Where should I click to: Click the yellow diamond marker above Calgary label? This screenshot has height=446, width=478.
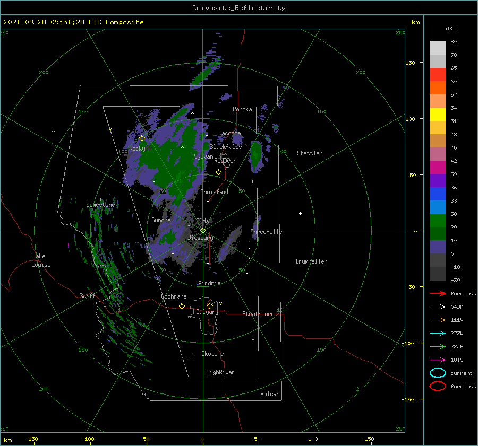pyautogui.click(x=210, y=305)
